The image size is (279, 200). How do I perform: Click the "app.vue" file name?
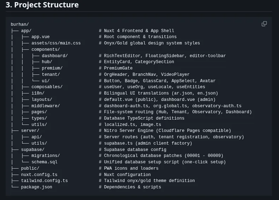click(41, 37)
